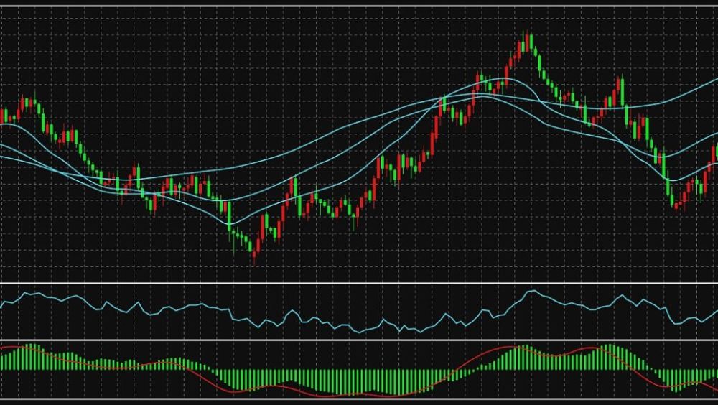Click the white top border of the price chart

(359, 6)
